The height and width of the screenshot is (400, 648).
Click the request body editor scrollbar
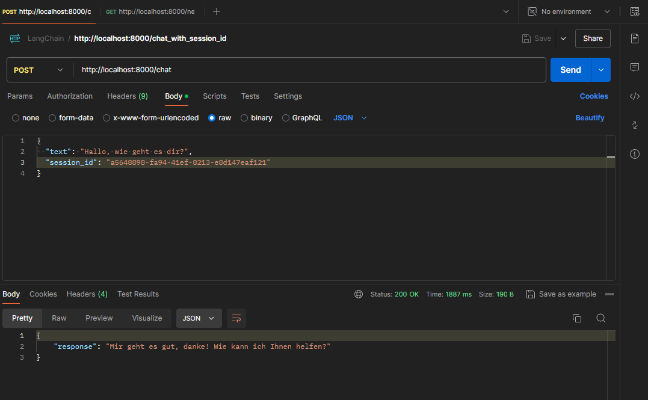(x=611, y=157)
